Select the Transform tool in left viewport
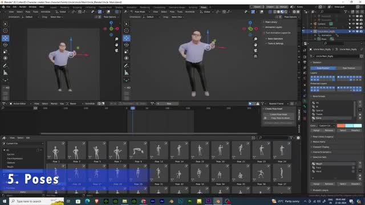365x205 pixels. [x=5, y=58]
